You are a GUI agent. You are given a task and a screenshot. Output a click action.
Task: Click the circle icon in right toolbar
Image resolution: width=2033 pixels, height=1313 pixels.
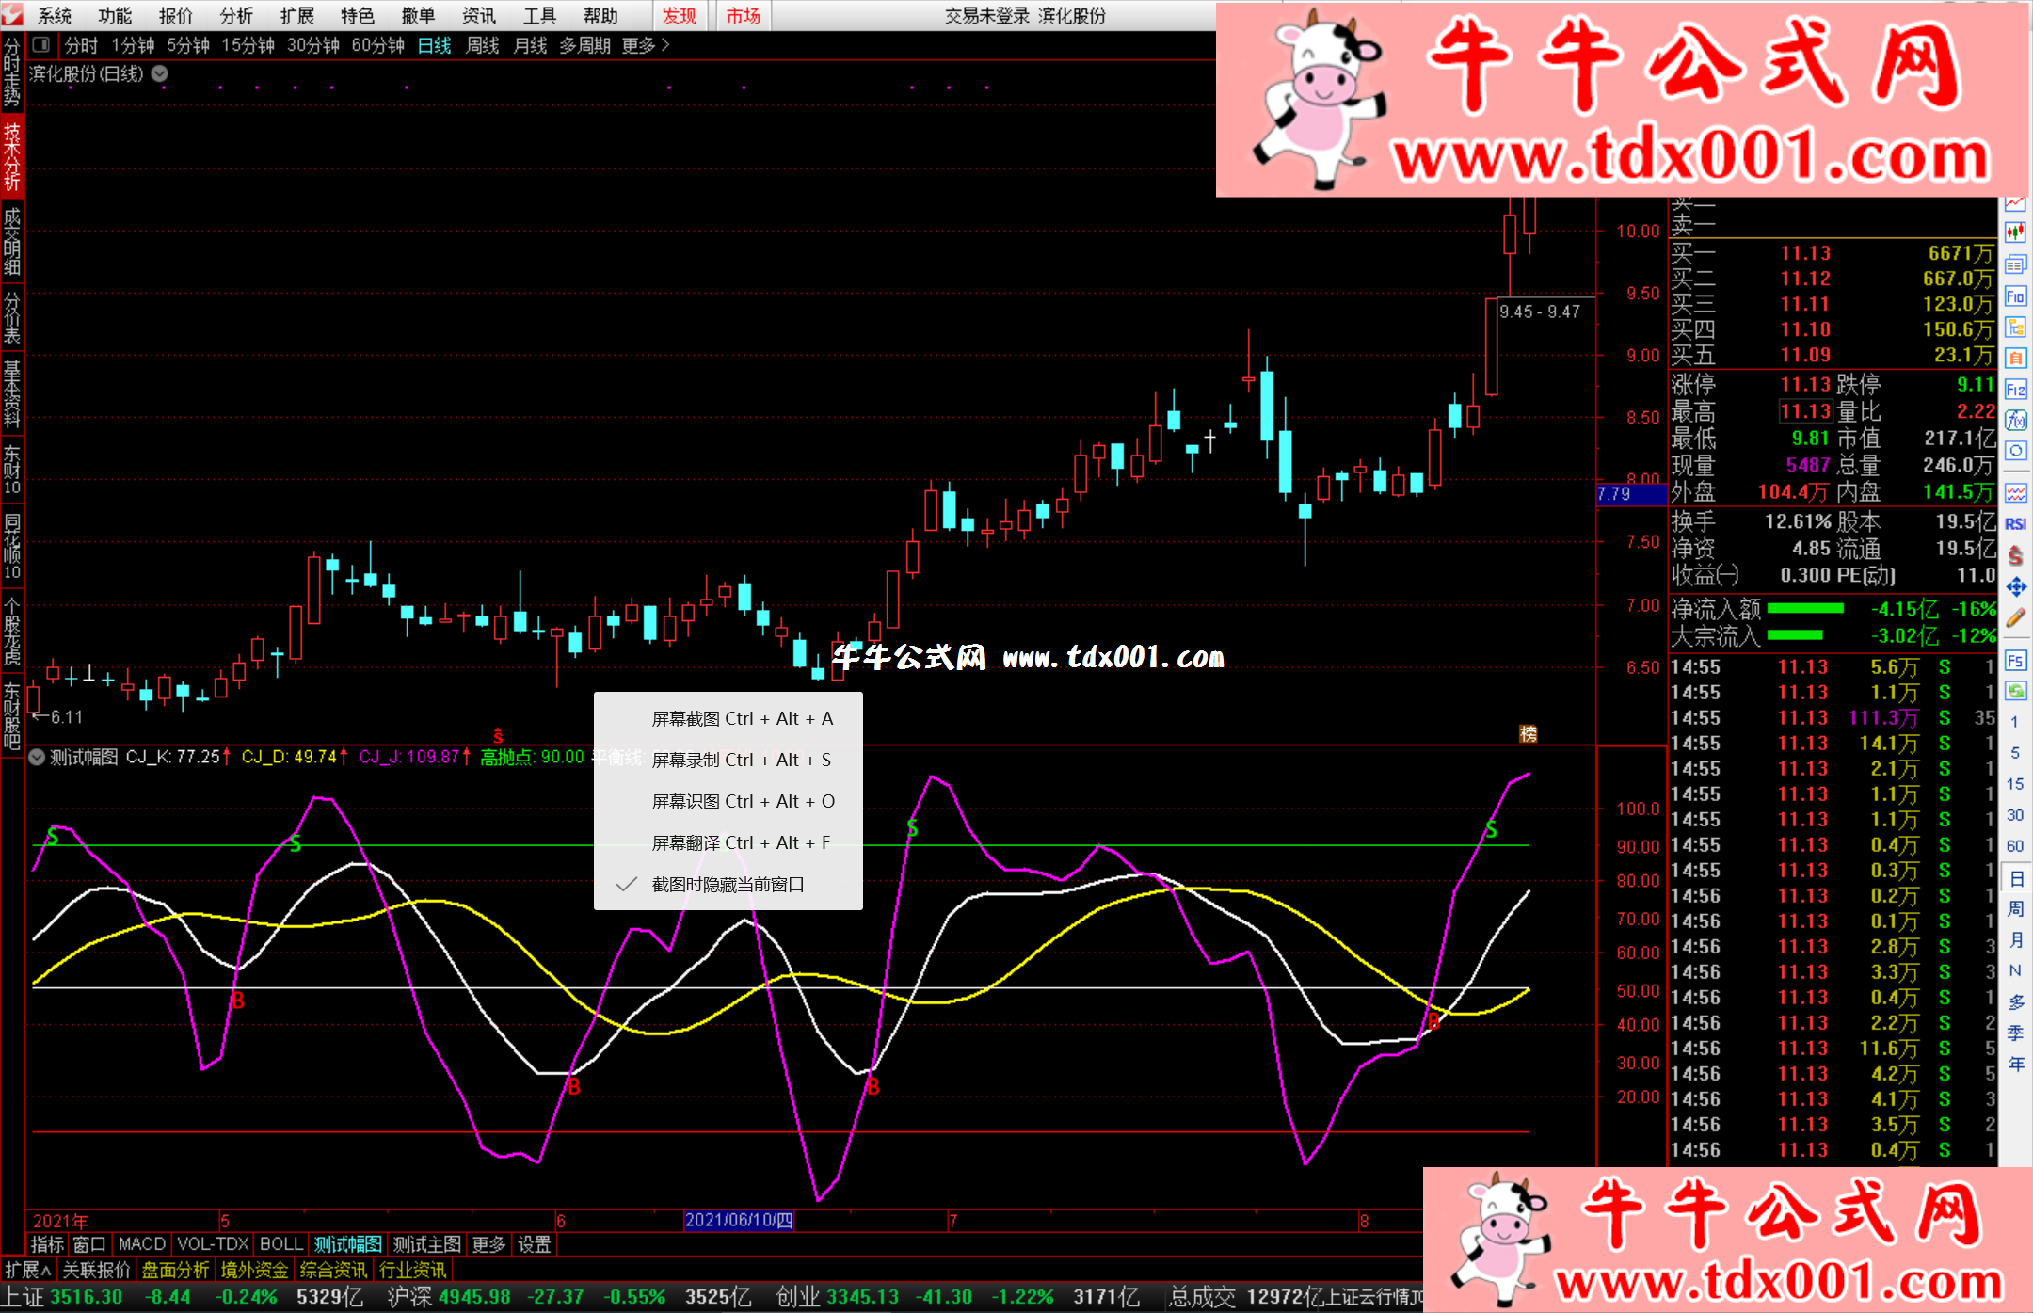(x=2015, y=451)
